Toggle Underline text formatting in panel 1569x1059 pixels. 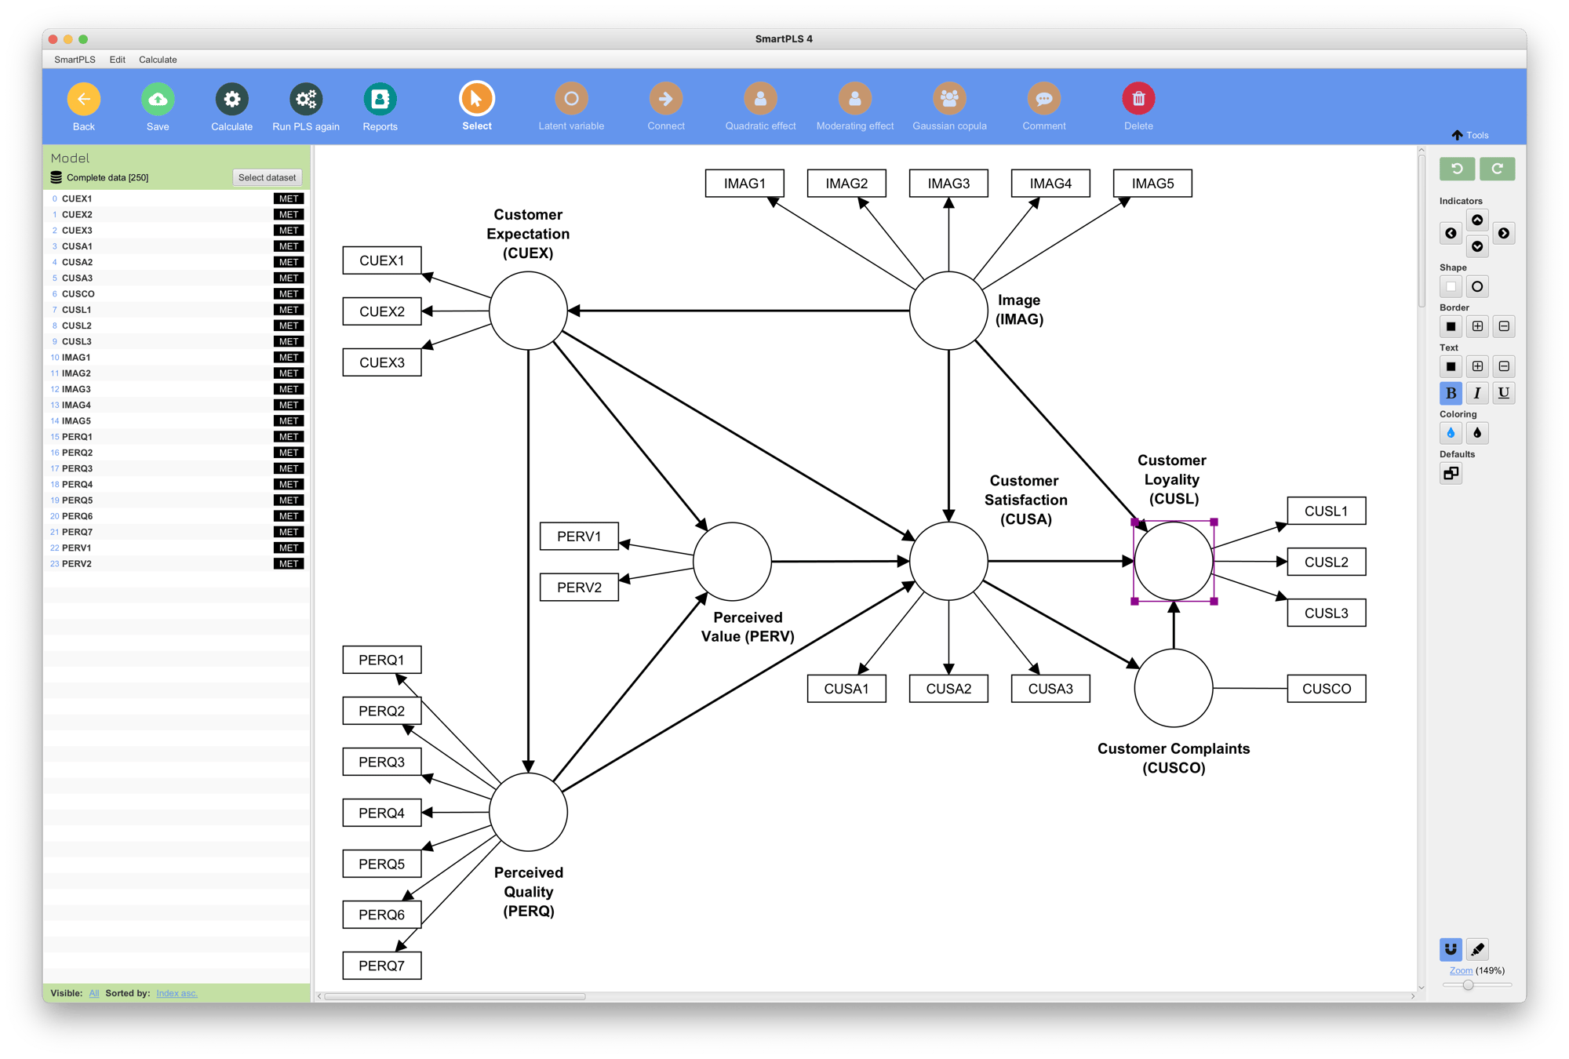[x=1504, y=392]
